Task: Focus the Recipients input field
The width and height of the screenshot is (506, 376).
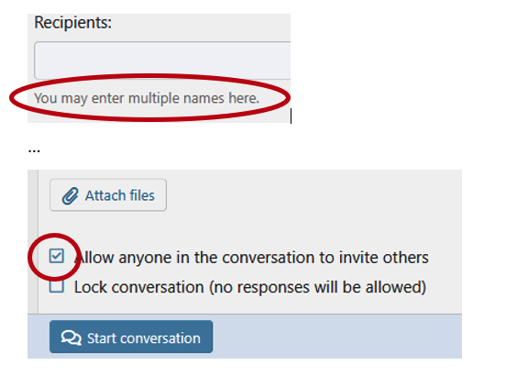Action: coord(162,61)
